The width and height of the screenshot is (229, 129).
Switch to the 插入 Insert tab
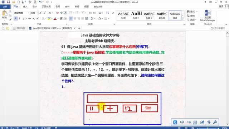click(x=25, y=6)
